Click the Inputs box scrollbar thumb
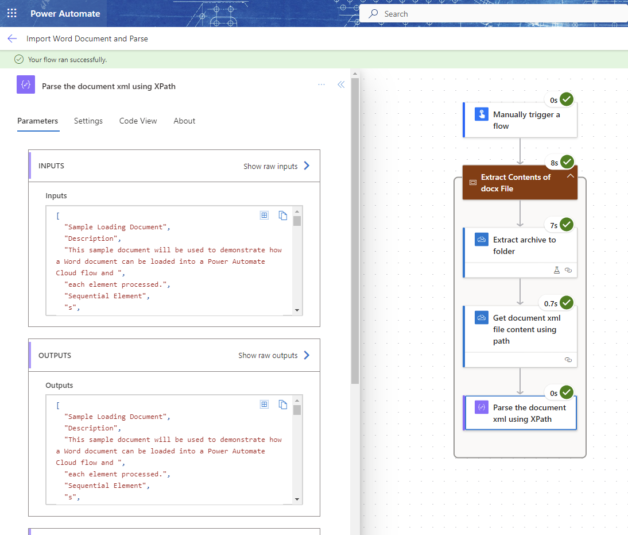Screen dimensions: 628x535 297,221
